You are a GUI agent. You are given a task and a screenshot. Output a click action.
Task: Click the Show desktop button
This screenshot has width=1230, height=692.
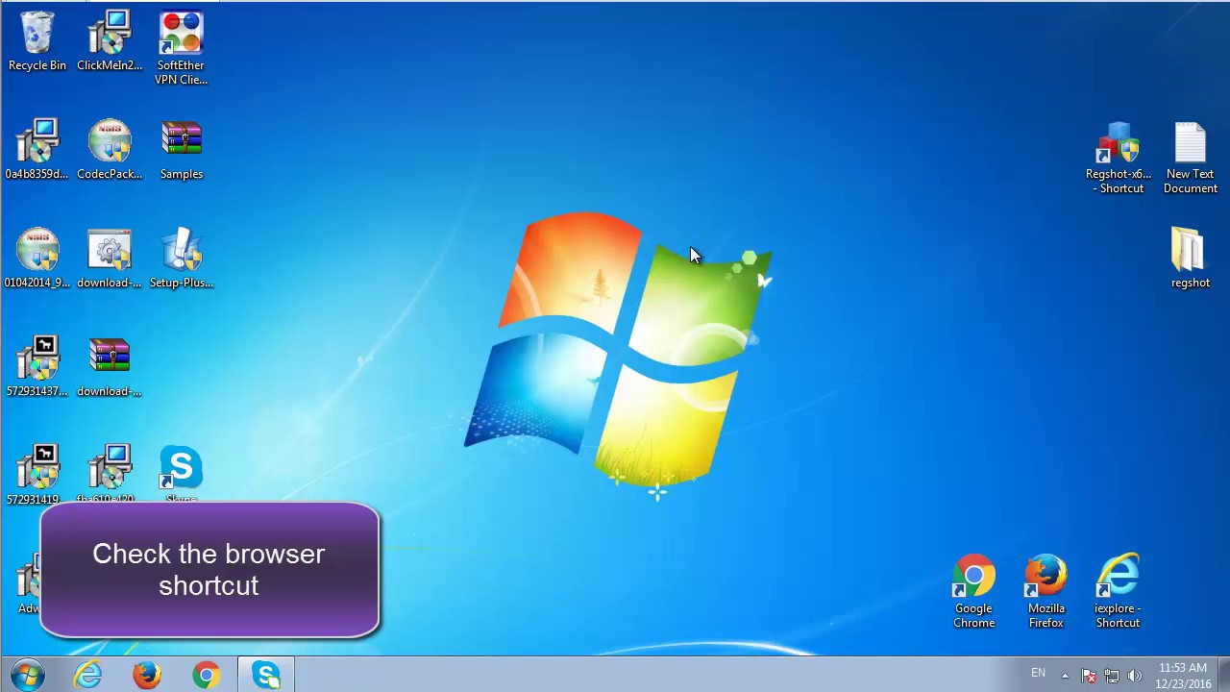1223,675
